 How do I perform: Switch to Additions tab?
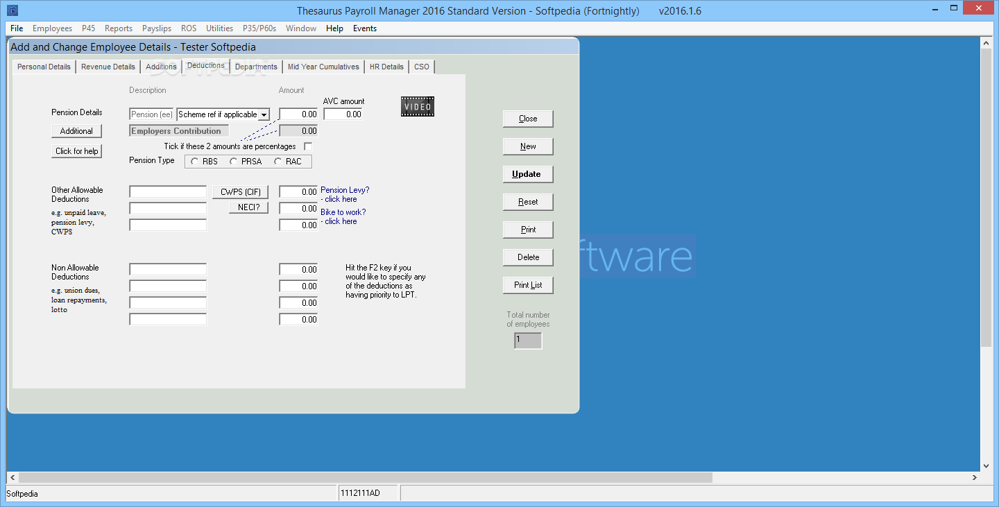click(x=161, y=67)
